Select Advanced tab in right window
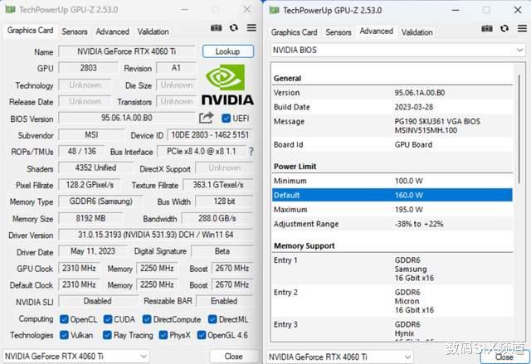531x364 pixels. 376,32
